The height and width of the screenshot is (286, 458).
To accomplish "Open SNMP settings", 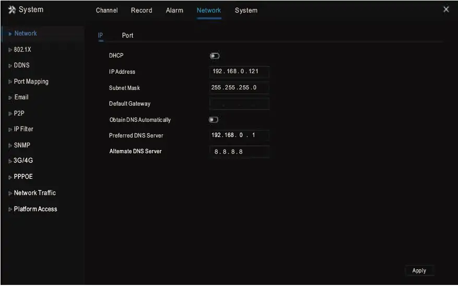I will tap(22, 145).
